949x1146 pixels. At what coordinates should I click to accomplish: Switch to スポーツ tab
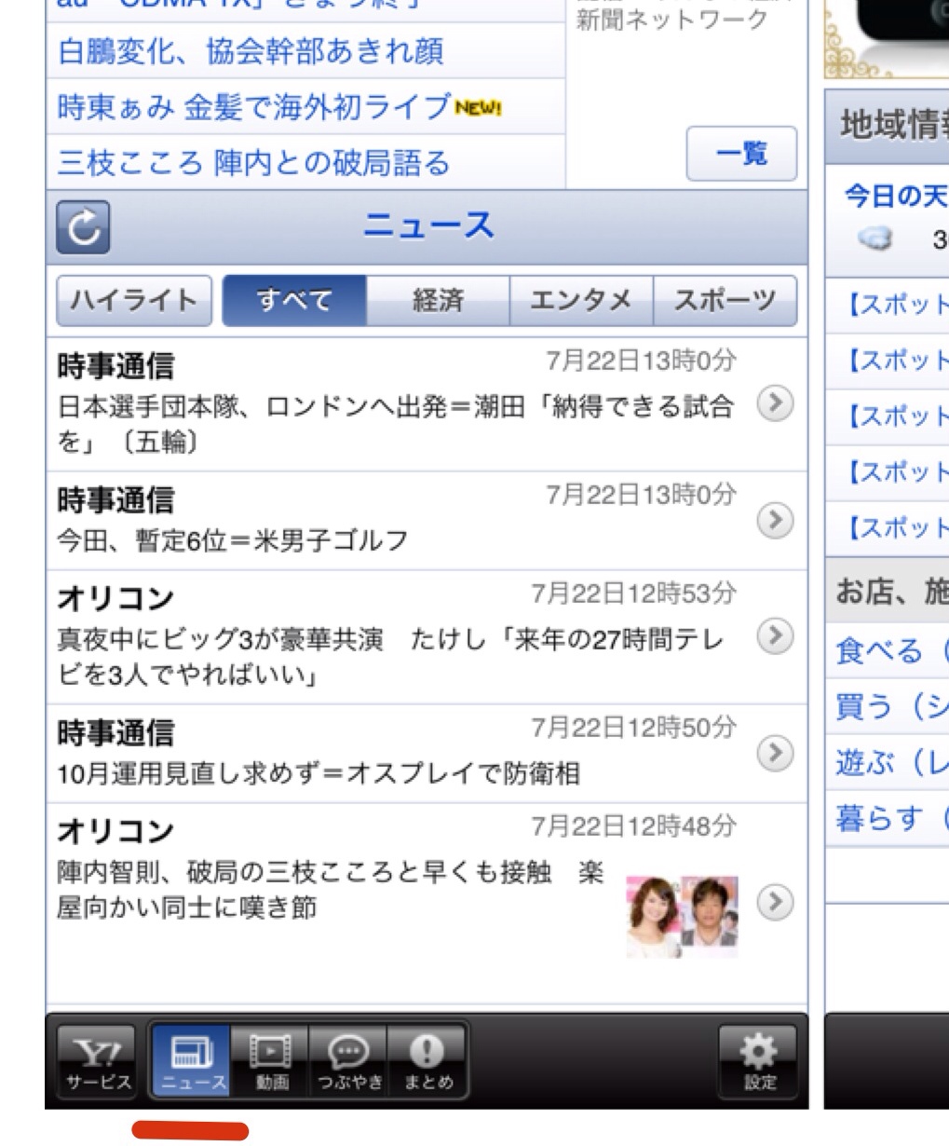coord(725,300)
